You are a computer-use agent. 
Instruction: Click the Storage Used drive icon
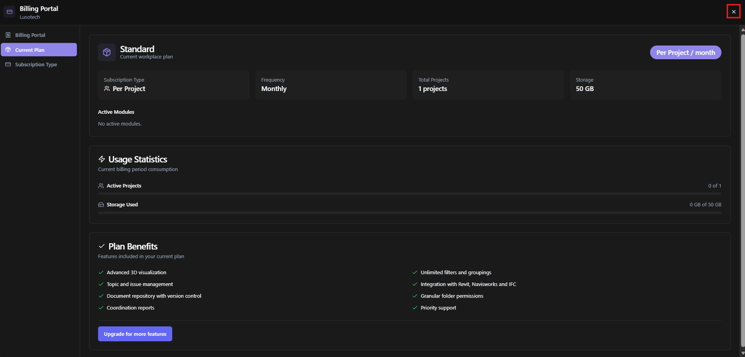click(101, 205)
